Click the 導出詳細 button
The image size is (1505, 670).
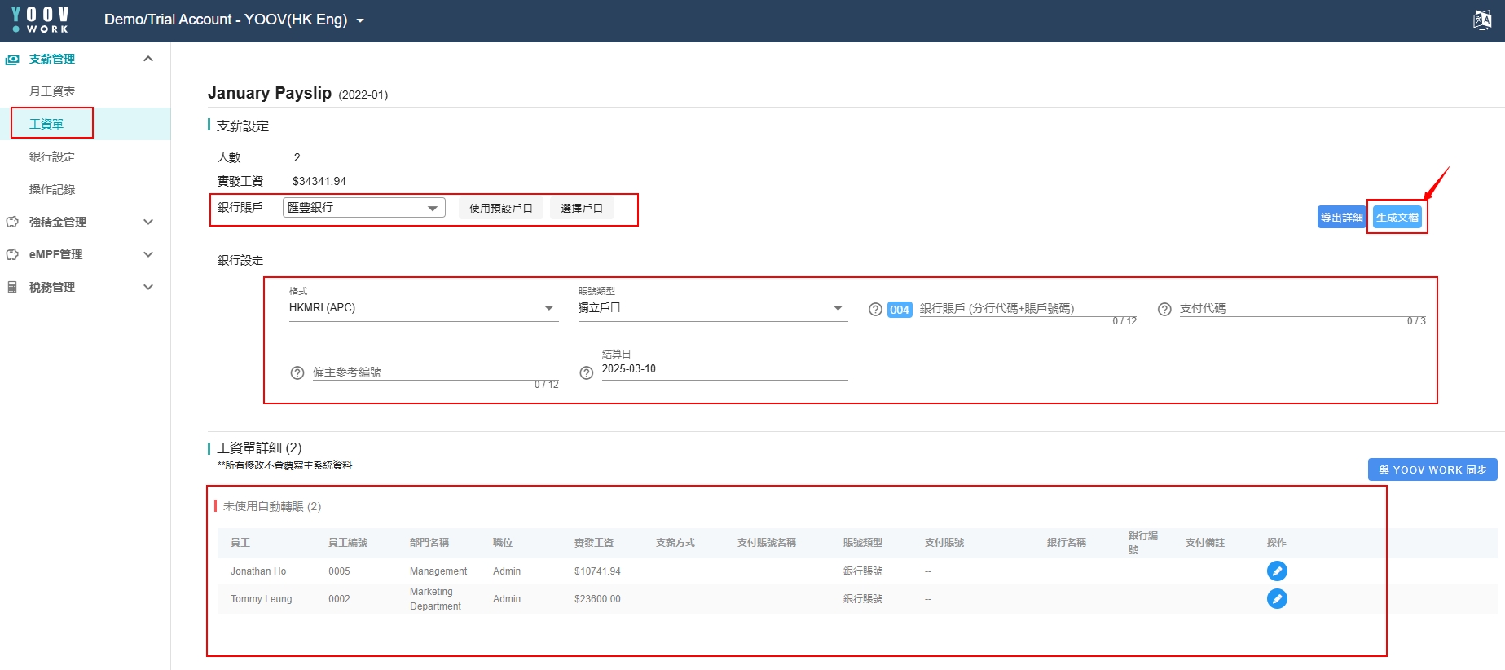tap(1340, 217)
